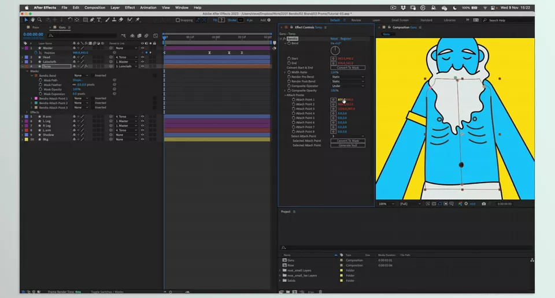Collapse the Attach Points group
Screen dimensions: 555x298
(285, 95)
